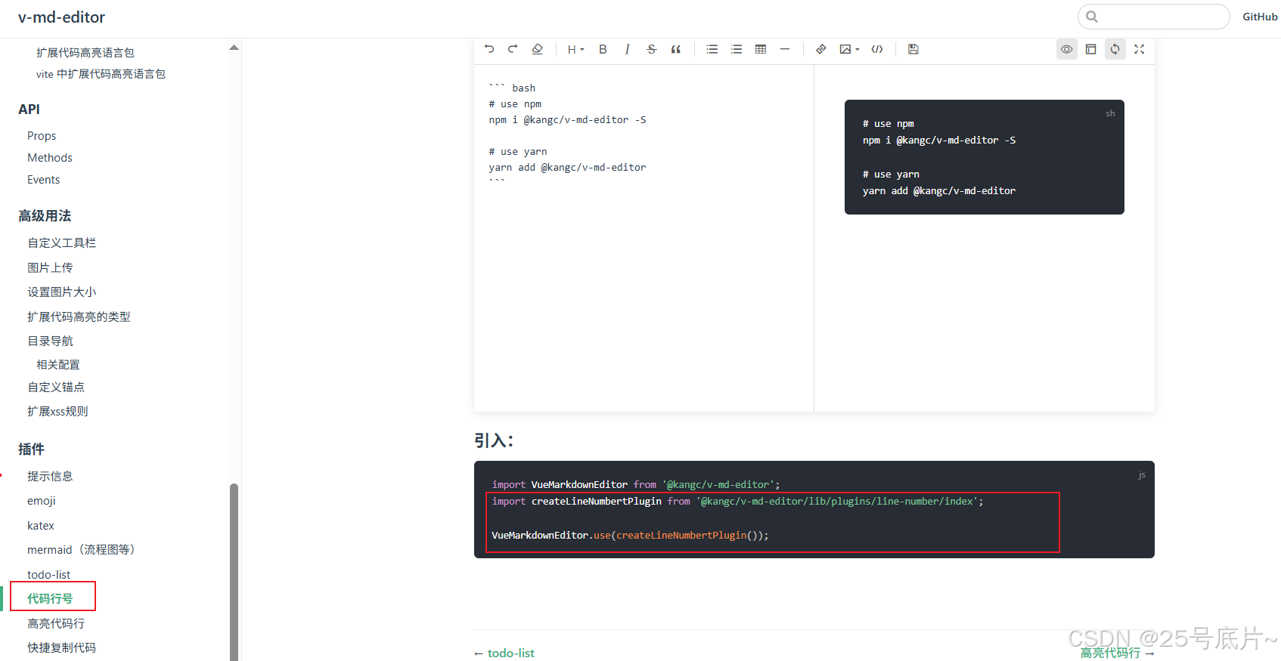This screenshot has height=661, width=1281.
Task: Click the sidebar scrollbar thumb
Action: (x=234, y=572)
